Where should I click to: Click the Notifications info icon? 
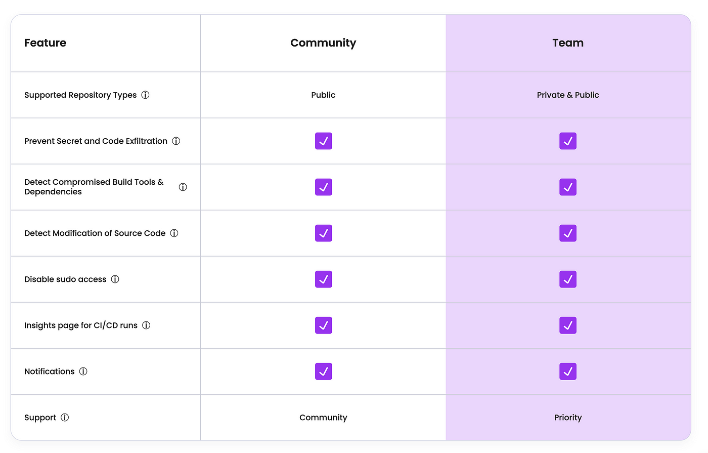pos(83,371)
